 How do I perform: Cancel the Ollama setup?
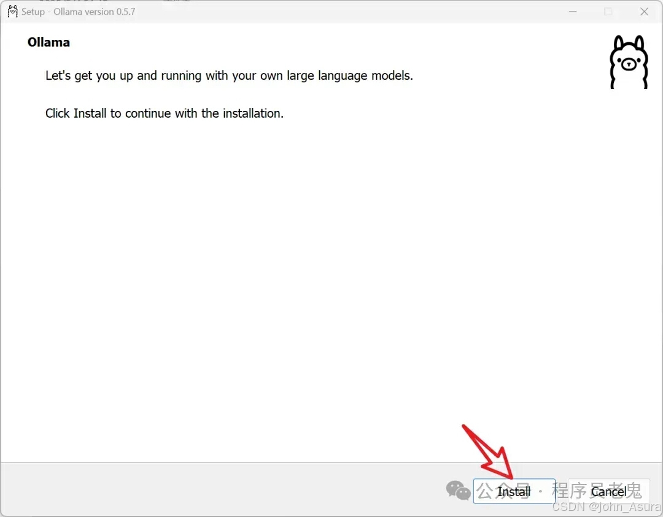[x=608, y=491]
